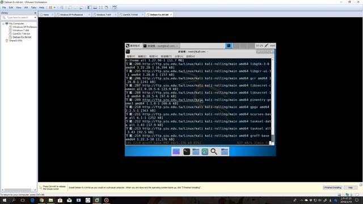Switch to the Home tab
363x204 pixels.
[46, 15]
